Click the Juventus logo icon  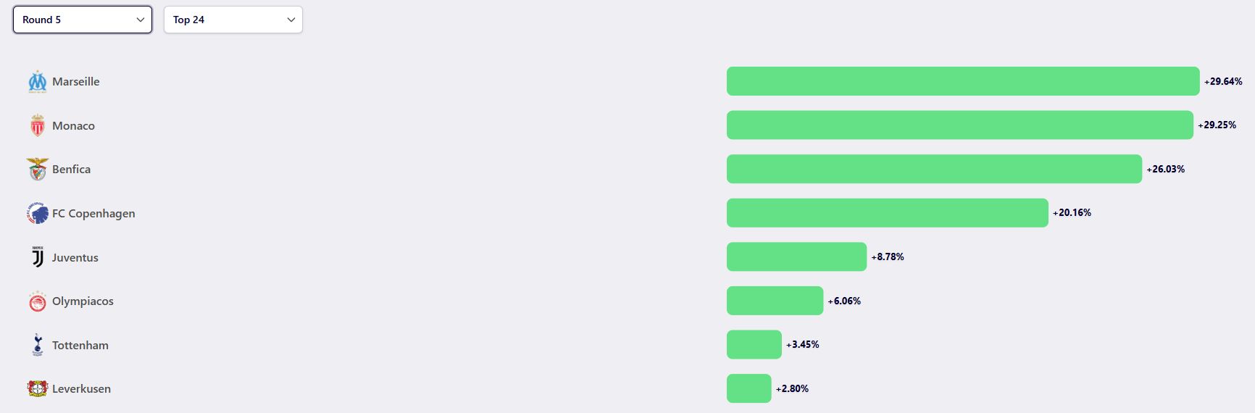pos(38,257)
